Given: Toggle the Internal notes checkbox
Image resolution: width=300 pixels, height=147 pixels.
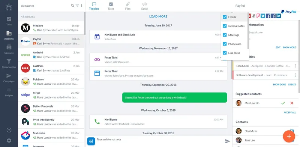Looking at the screenshot, I should pos(225,26).
